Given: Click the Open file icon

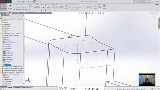Looking at the screenshot, I should point(19,2).
